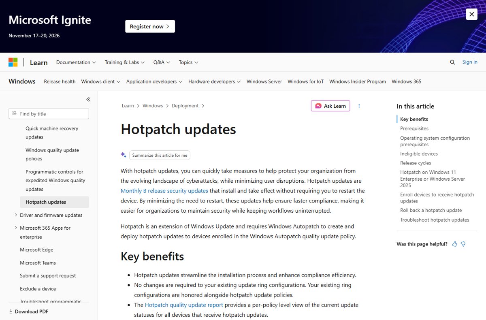486x320 pixels.
Task: Open the search magnifier icon
Action: pos(452,62)
